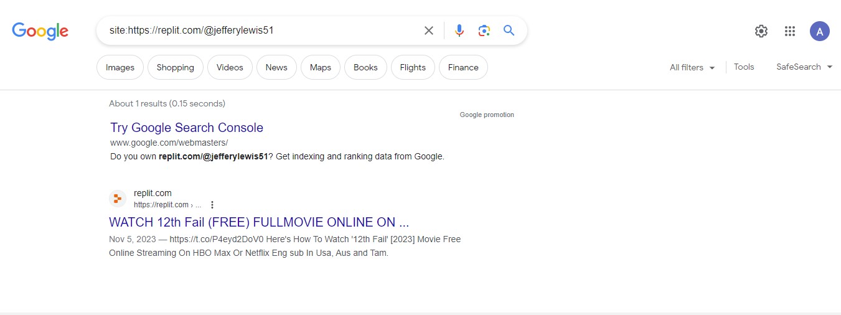The height and width of the screenshot is (315, 841).
Task: Click the Google logo
Action: [40, 31]
